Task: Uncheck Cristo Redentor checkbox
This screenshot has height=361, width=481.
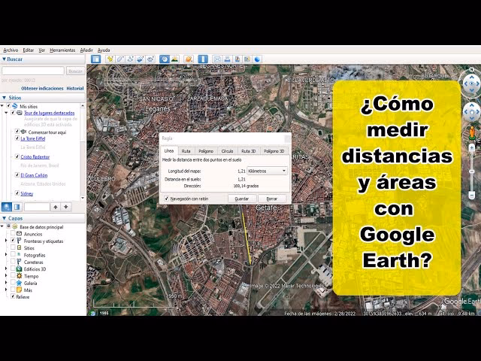Action: pos(17,156)
